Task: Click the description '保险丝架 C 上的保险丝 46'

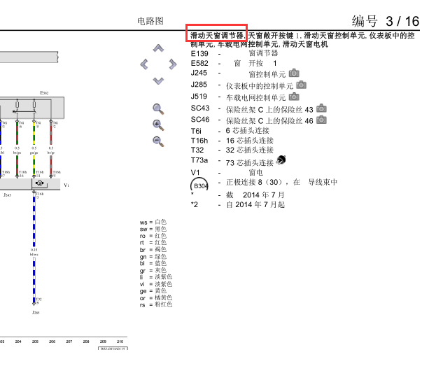Action: pyautogui.click(x=269, y=121)
